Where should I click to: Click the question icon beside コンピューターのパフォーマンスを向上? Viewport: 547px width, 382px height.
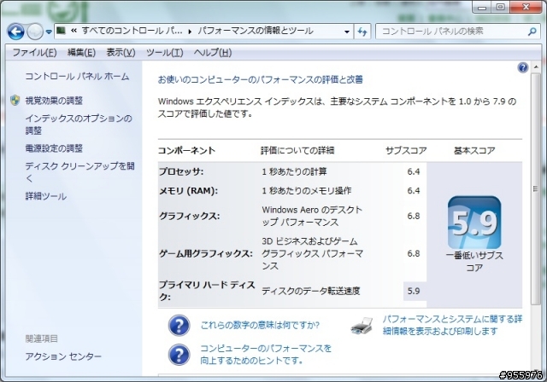click(x=179, y=355)
